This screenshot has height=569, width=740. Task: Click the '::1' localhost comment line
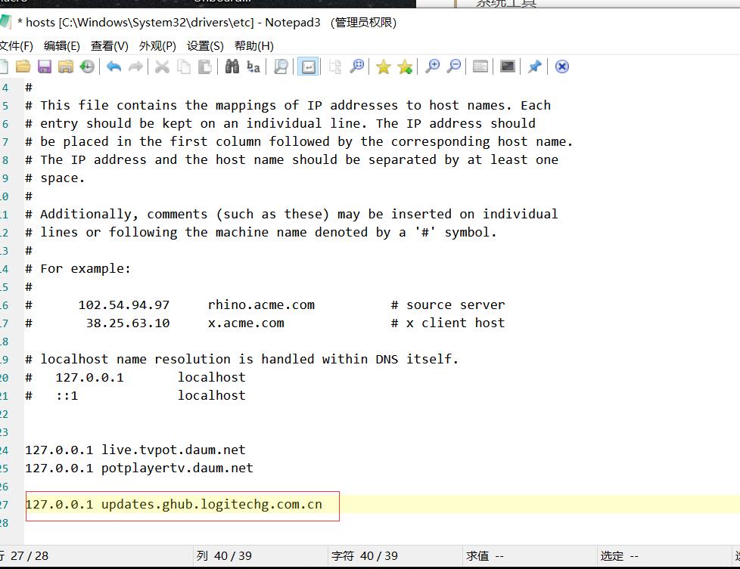pyautogui.click(x=135, y=395)
